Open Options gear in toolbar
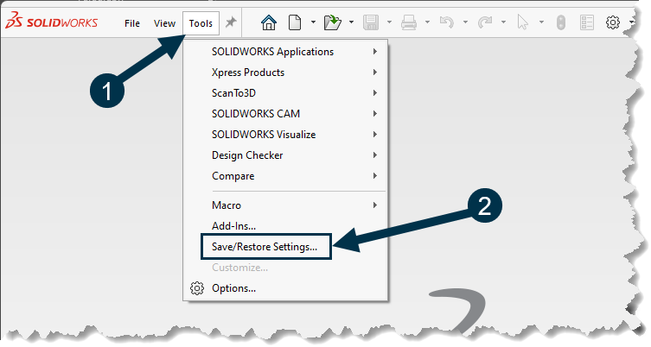The width and height of the screenshot is (651, 347). pyautogui.click(x=613, y=22)
